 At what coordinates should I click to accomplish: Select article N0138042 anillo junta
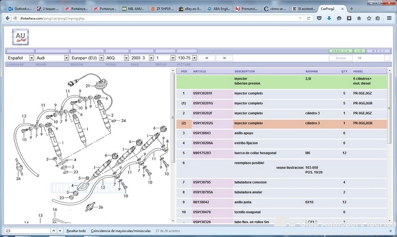[x=281, y=202]
